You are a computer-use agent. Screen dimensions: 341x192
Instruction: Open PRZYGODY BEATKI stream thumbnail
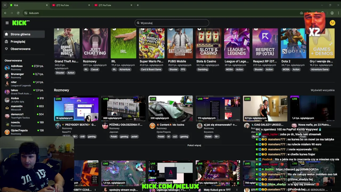coord(76,109)
